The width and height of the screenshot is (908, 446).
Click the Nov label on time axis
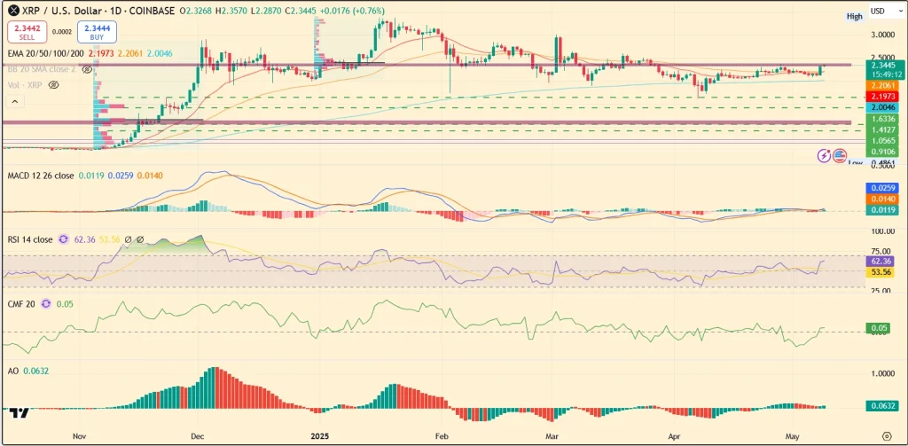click(x=81, y=435)
